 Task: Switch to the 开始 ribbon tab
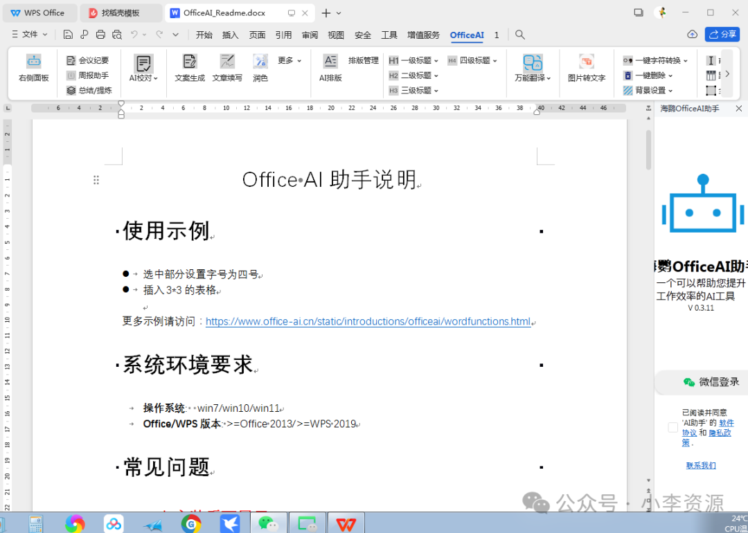pos(204,35)
